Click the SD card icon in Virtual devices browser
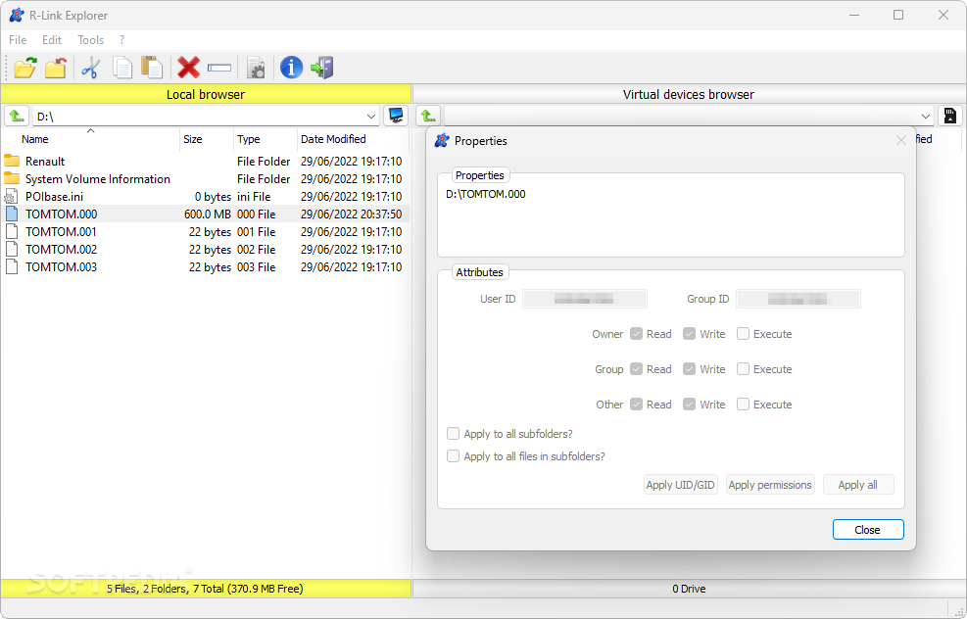 coord(949,116)
